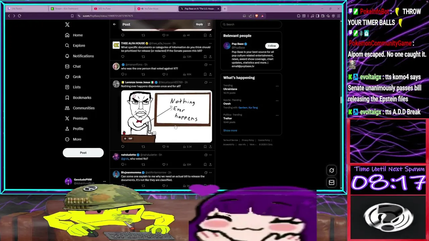The width and height of the screenshot is (429, 241).
Task: Open the Ukrainians trending topic
Action: tap(230, 89)
